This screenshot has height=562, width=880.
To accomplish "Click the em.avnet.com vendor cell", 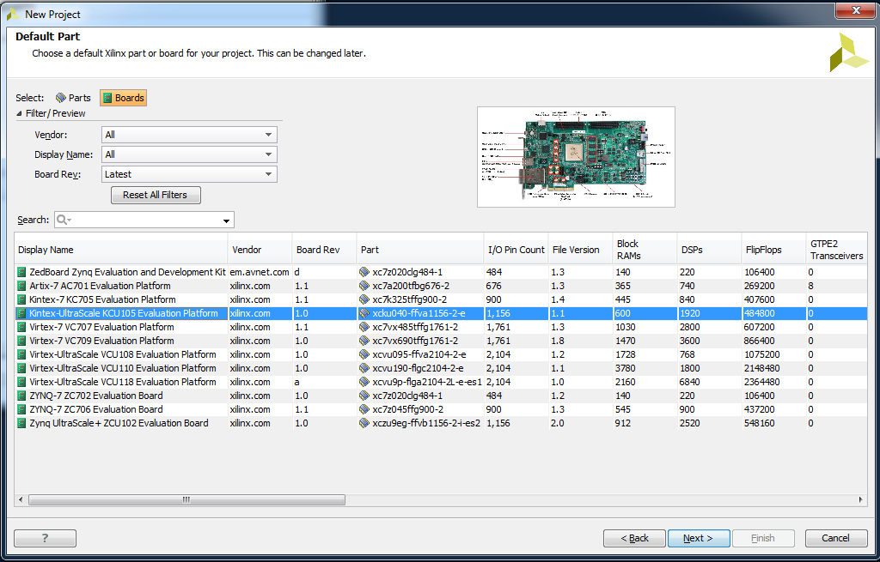I will [x=260, y=272].
